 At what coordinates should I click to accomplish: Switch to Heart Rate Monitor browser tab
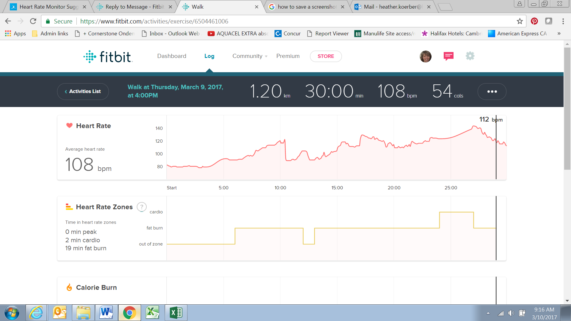48,7
